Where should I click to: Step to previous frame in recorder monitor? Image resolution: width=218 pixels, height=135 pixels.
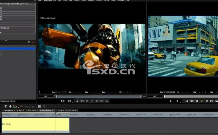[x=196, y=101]
